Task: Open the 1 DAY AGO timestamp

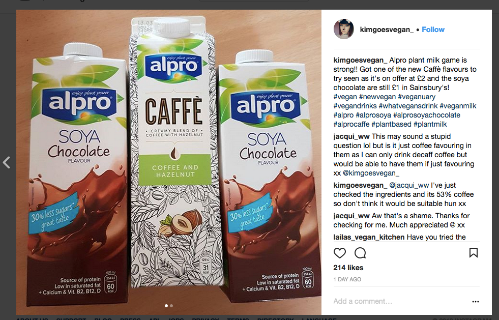Action: [x=347, y=280]
